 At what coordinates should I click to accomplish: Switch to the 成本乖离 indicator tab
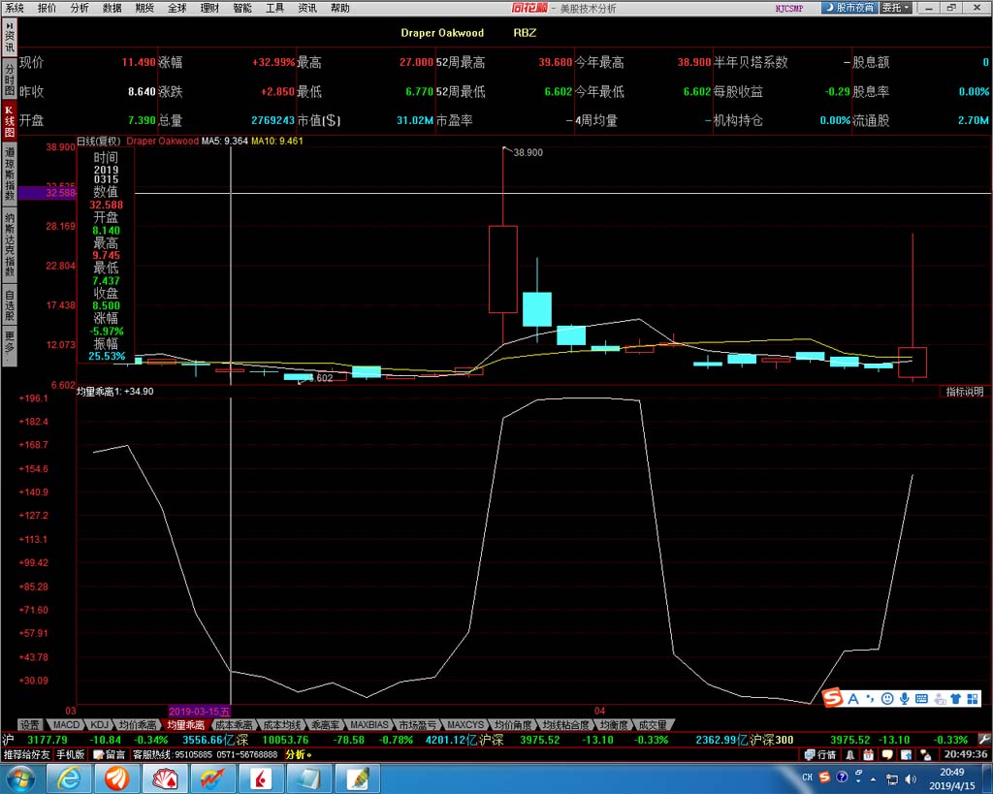tap(234, 724)
